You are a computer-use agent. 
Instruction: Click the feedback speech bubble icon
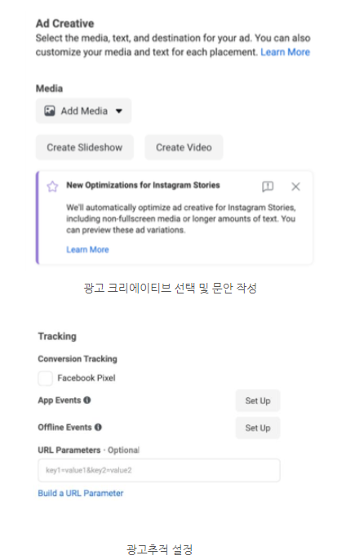click(268, 186)
